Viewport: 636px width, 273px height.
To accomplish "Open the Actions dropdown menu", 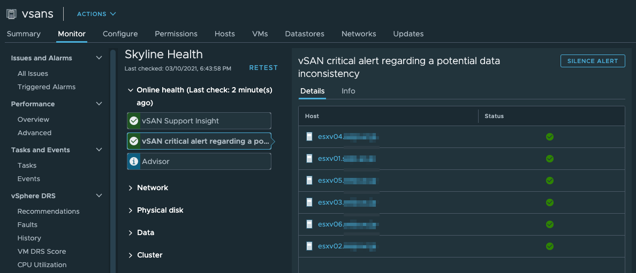I will (96, 14).
